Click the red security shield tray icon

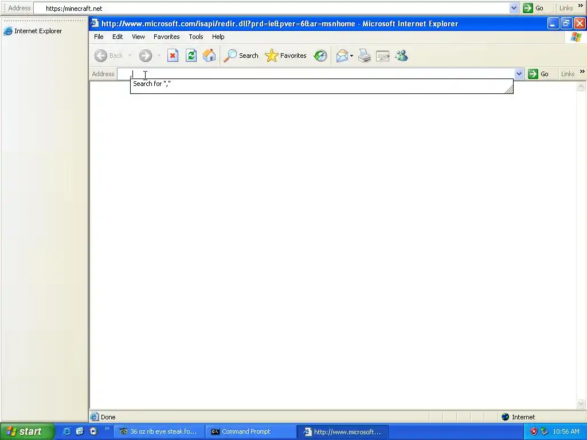pos(534,432)
